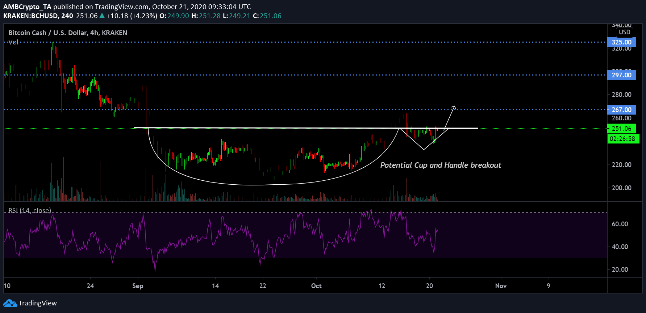The image size is (646, 313).
Task: Click the USD currency badge
Action: pyautogui.click(x=624, y=32)
